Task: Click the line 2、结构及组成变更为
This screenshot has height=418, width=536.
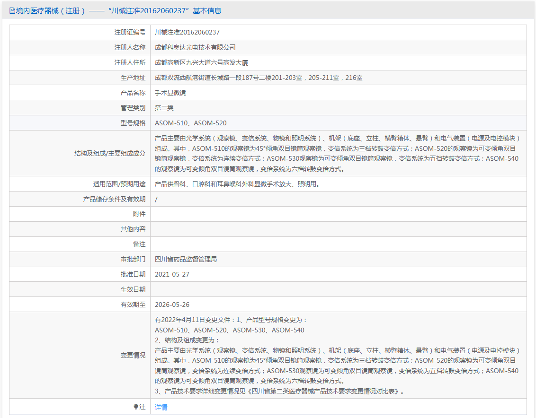Action: tap(187, 340)
